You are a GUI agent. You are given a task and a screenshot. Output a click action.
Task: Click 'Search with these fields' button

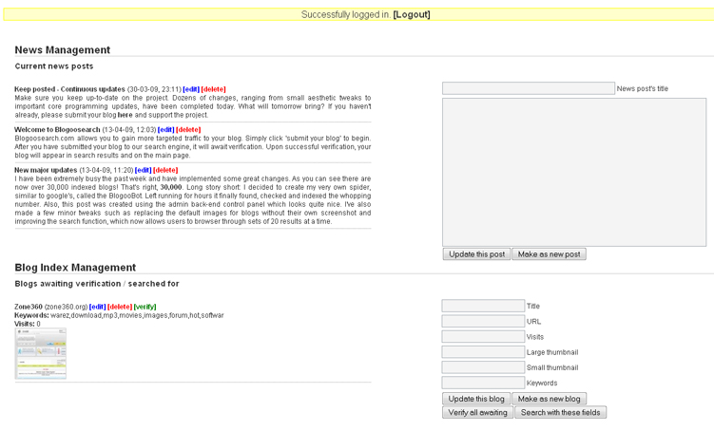pyautogui.click(x=561, y=412)
